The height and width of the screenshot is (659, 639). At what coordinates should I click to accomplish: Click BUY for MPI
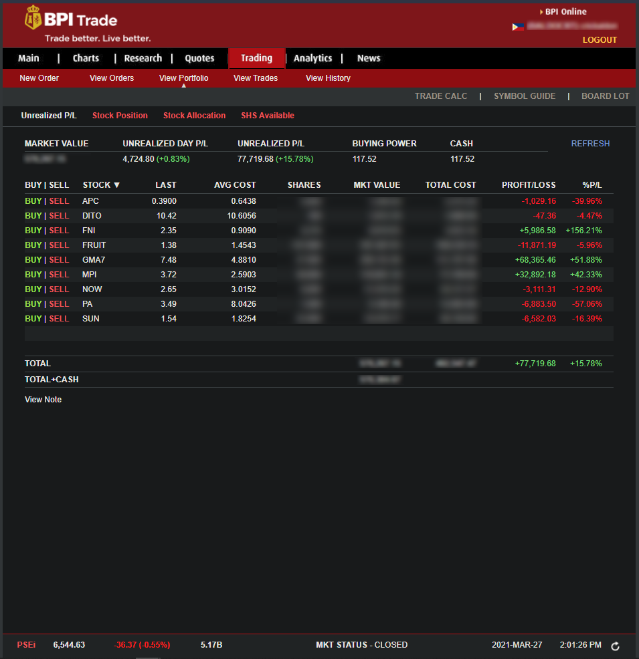point(33,275)
